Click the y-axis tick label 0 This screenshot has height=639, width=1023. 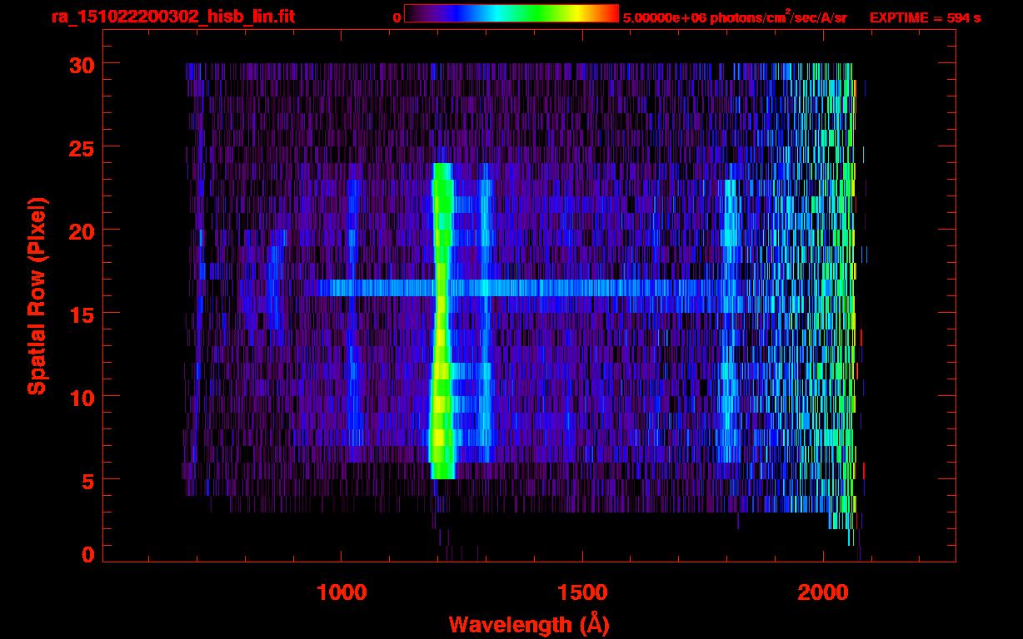[87, 555]
